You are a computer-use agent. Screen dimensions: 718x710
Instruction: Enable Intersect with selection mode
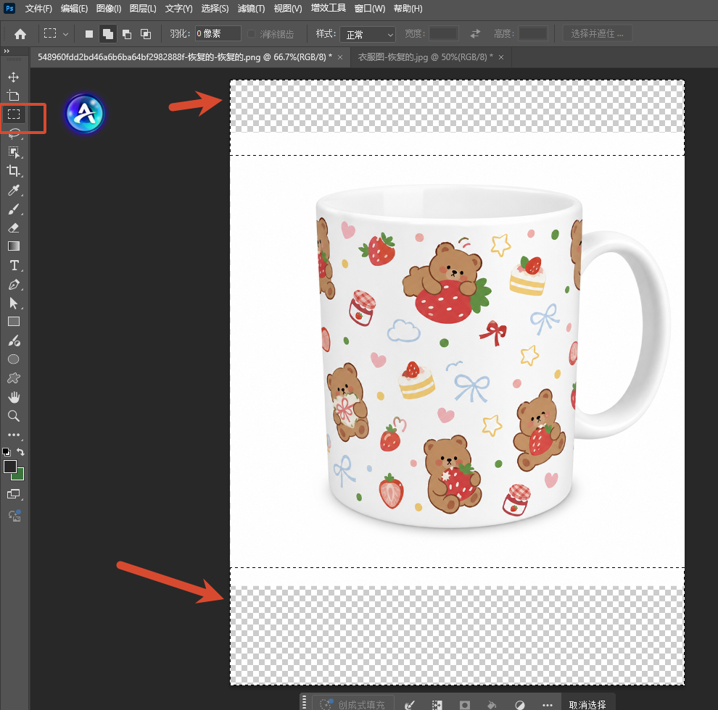click(146, 34)
